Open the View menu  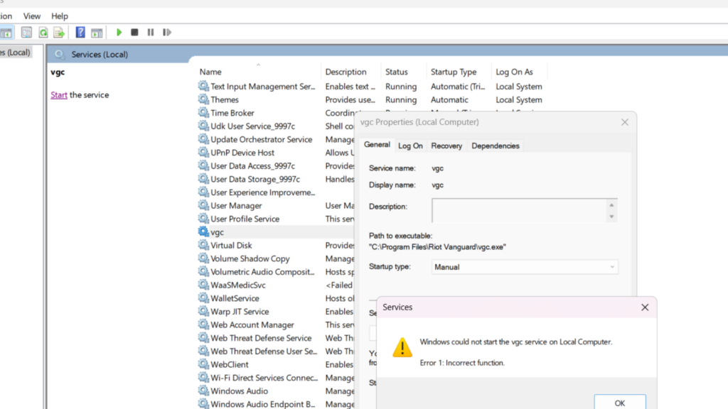(x=32, y=16)
